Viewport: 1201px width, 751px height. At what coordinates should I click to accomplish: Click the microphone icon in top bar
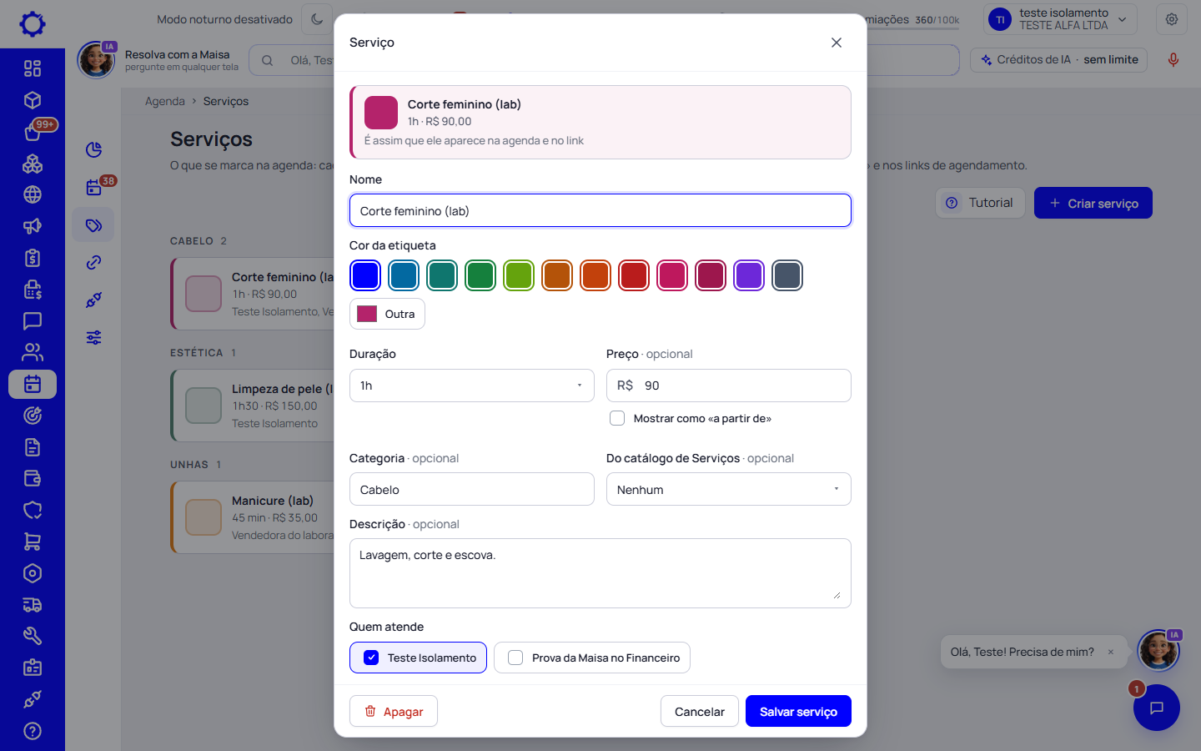[x=1173, y=60]
